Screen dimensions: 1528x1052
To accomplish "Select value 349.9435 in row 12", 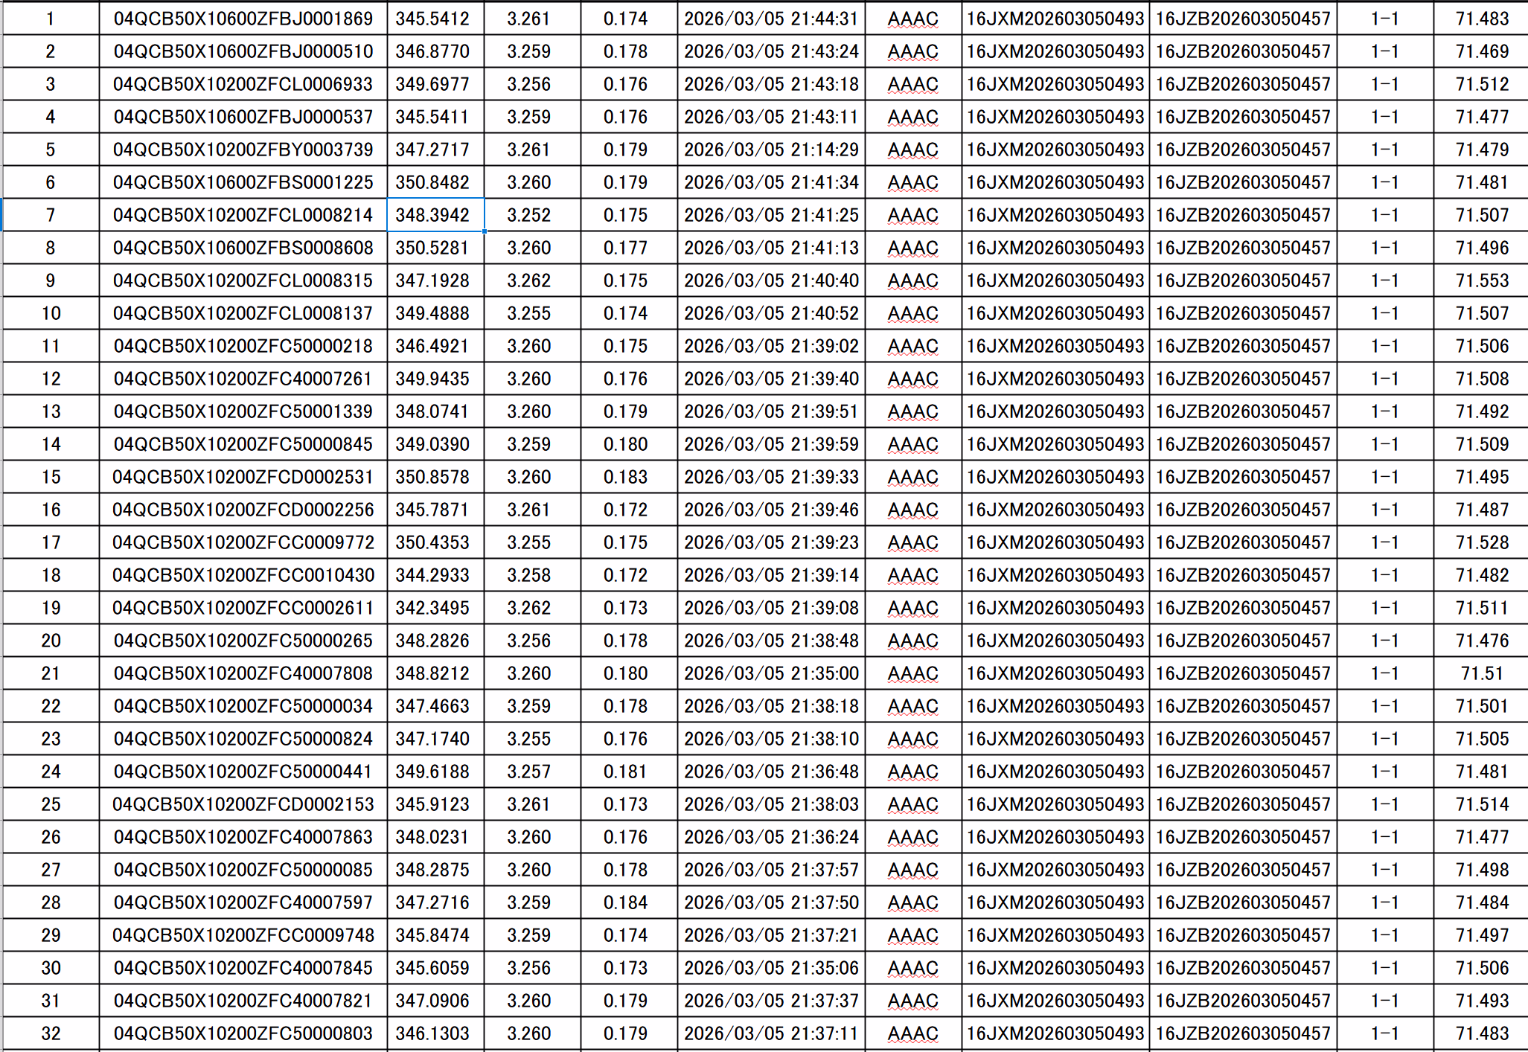I will 435,379.
